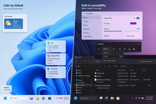
Task: Select Videos in Explorer navigation pane
Action: (x=79, y=93)
